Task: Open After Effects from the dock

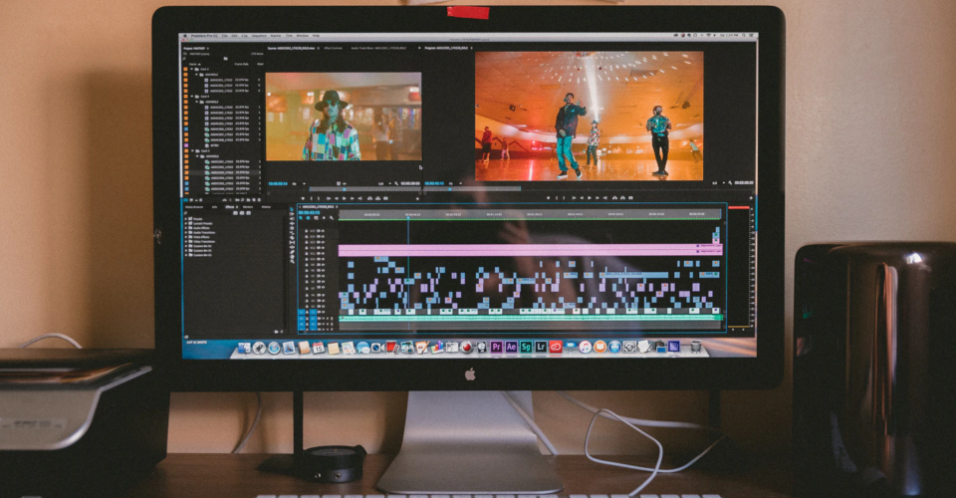Action: coord(511,347)
